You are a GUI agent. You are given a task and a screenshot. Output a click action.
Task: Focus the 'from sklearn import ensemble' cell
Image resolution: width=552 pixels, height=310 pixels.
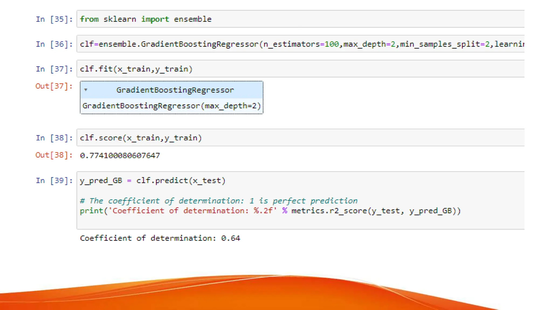(296, 19)
